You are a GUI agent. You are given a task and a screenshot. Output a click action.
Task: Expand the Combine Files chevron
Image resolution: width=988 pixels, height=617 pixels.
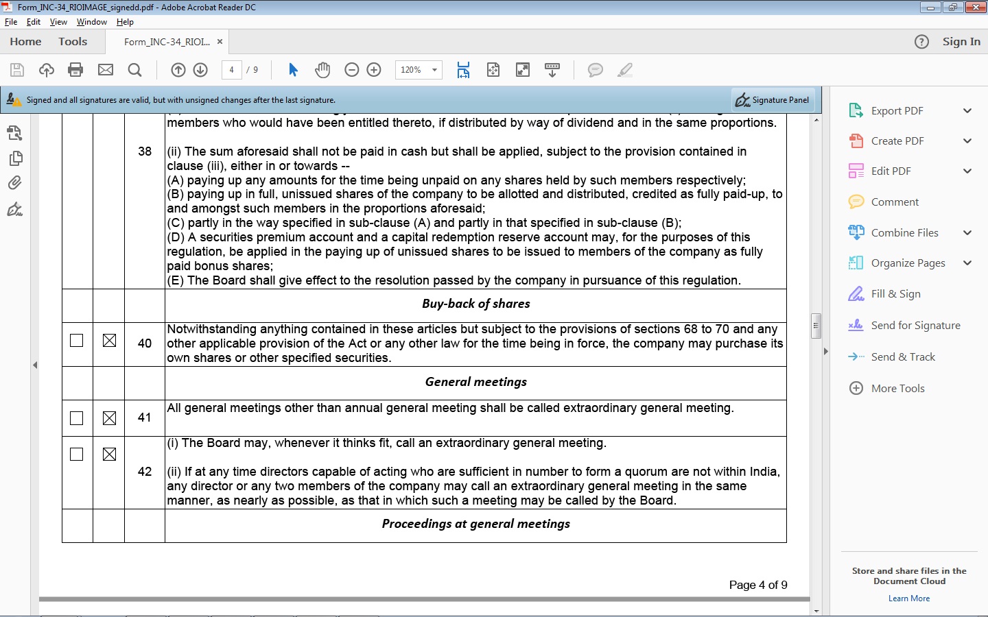(968, 232)
